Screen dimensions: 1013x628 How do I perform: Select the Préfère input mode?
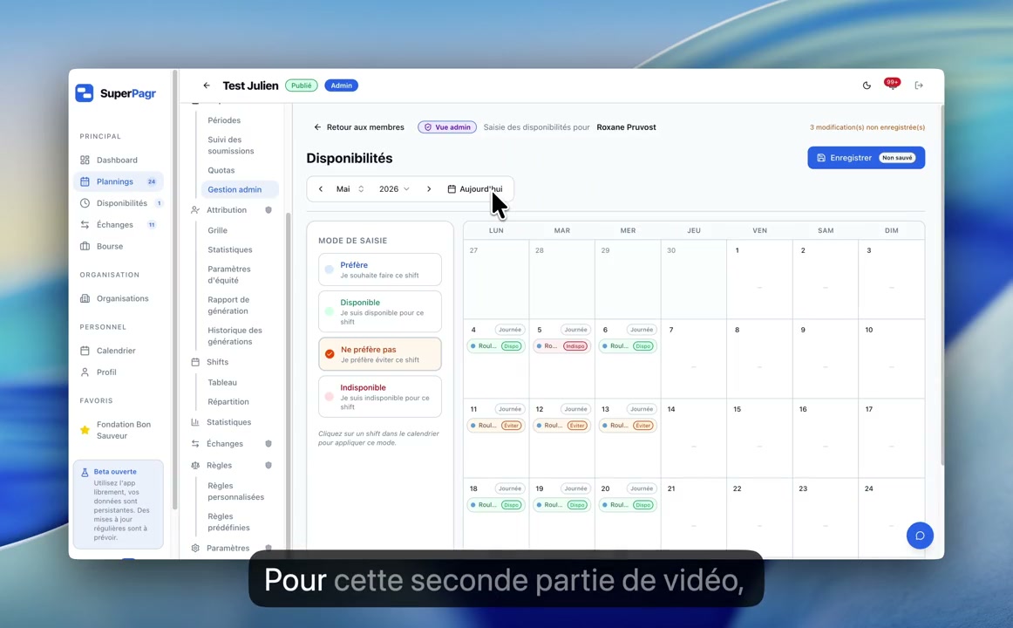pos(380,270)
